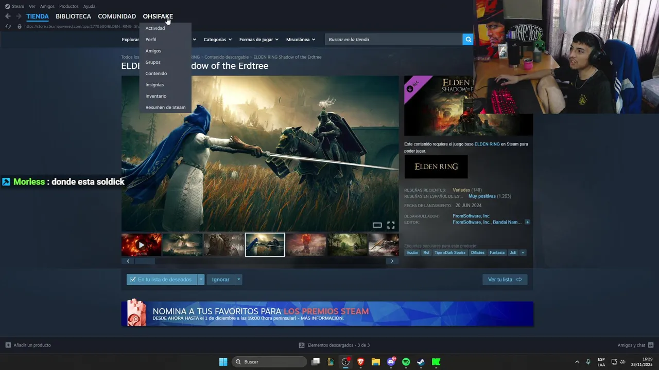Open the Explorar store menu
This screenshot has width=659, height=370.
(x=130, y=40)
